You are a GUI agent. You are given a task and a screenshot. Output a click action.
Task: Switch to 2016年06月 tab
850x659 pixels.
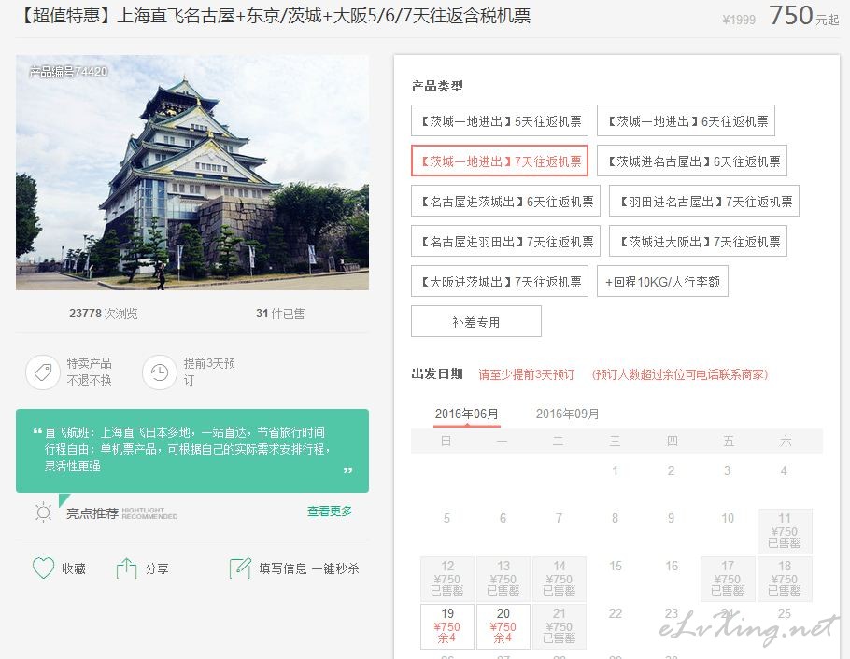point(467,414)
